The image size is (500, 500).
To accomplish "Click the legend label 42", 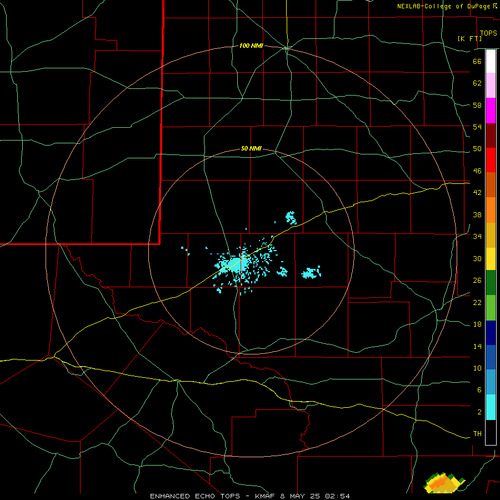I will click(x=477, y=193).
